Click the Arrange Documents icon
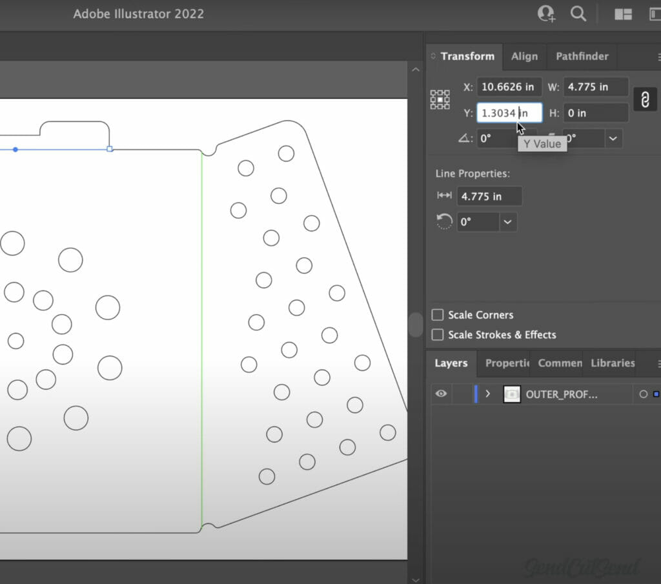 click(x=623, y=14)
